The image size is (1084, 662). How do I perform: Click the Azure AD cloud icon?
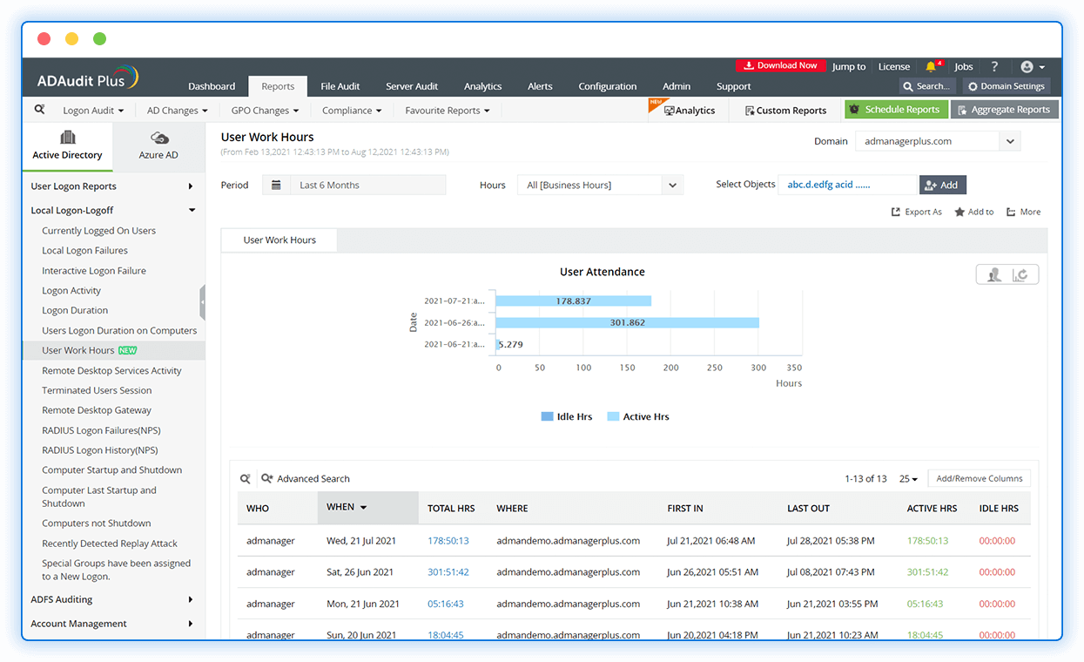pyautogui.click(x=158, y=138)
